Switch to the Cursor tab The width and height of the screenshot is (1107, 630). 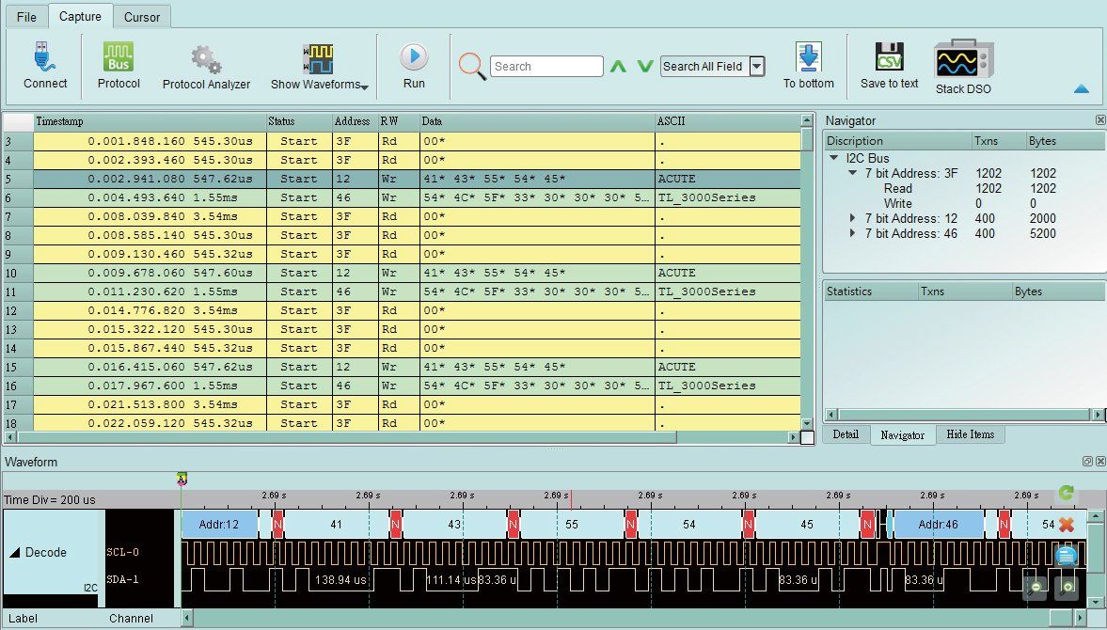tap(142, 17)
